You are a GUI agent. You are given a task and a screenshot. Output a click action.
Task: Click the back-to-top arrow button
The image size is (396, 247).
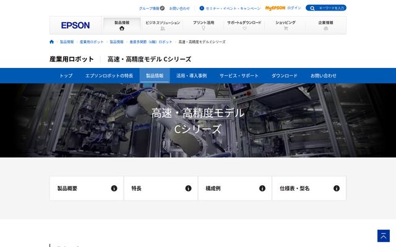(384, 236)
